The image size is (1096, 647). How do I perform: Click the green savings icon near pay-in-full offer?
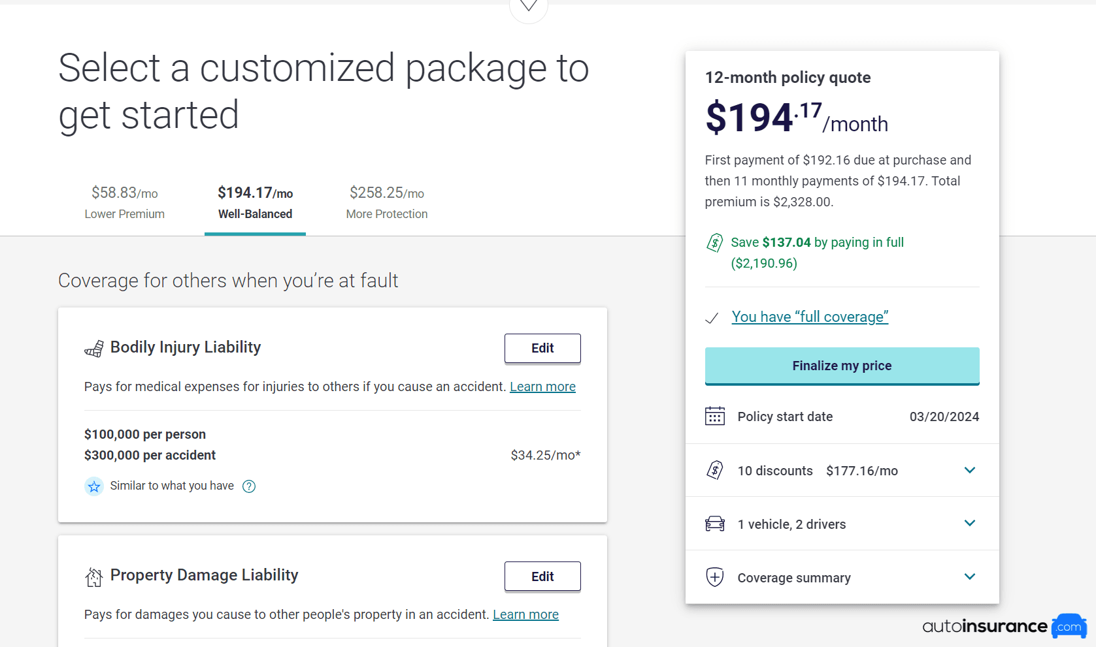(716, 242)
